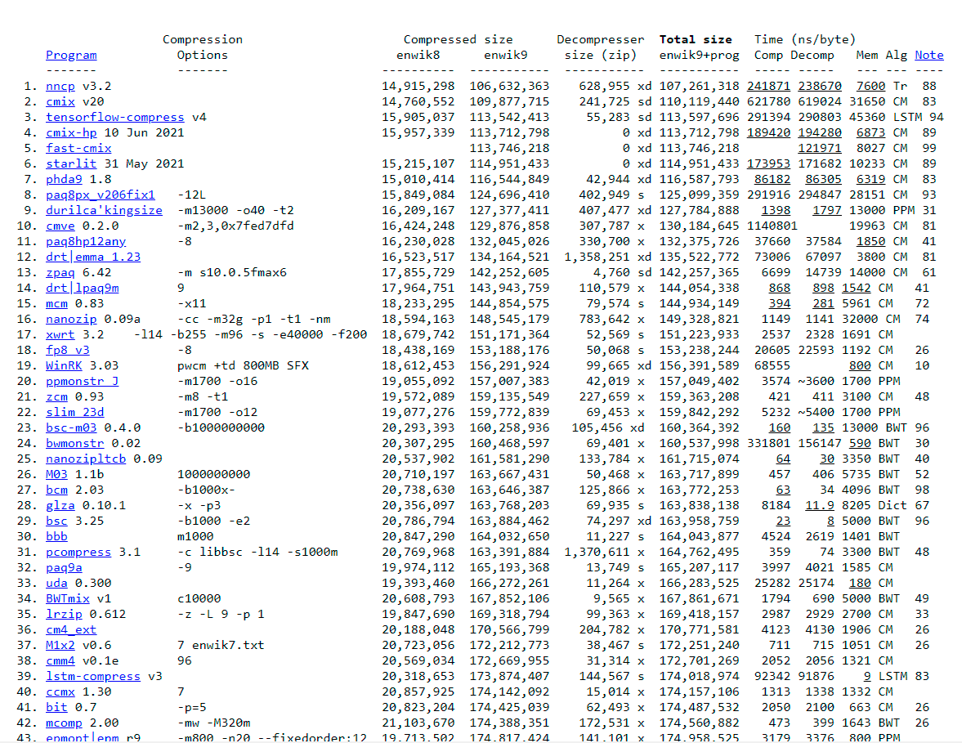Follow the nanozipltcb link

pyautogui.click(x=86, y=459)
